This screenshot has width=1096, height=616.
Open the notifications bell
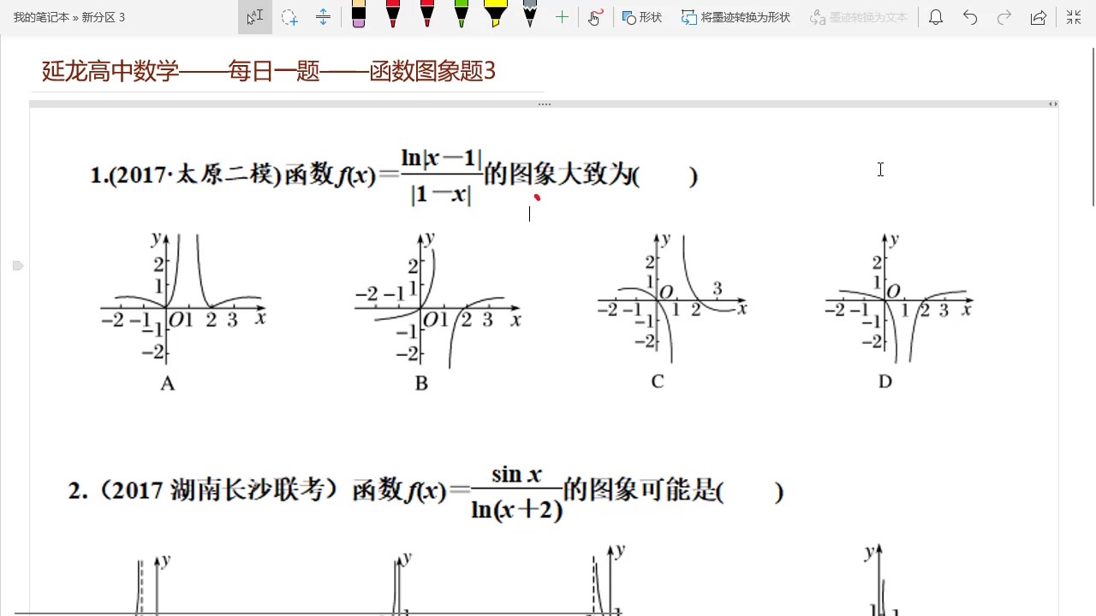[x=936, y=17]
